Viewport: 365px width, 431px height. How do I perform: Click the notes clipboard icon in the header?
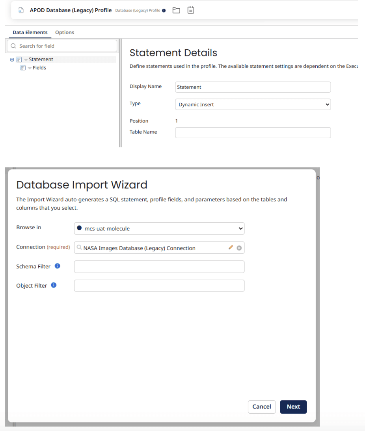(x=191, y=10)
